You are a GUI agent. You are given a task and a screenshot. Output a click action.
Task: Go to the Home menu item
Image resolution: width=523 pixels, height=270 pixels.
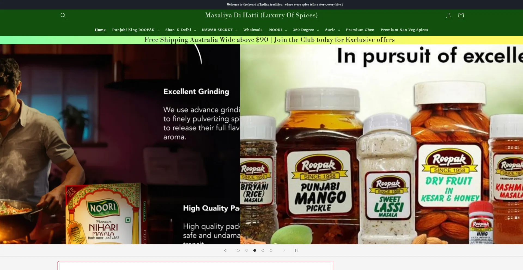(x=100, y=30)
